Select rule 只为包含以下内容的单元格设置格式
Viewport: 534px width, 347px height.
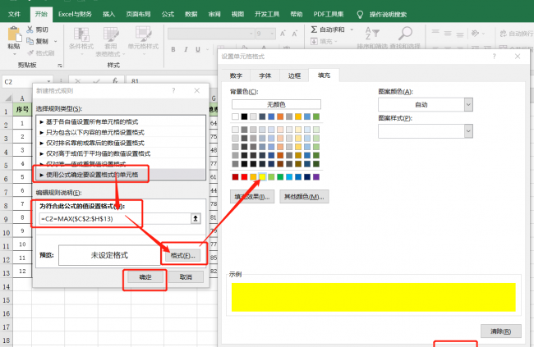click(121, 132)
